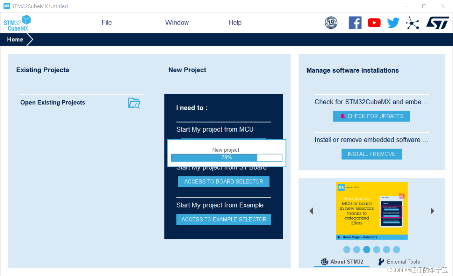Select the sixth carousel dot
The image size is (453, 276).
point(396,250)
